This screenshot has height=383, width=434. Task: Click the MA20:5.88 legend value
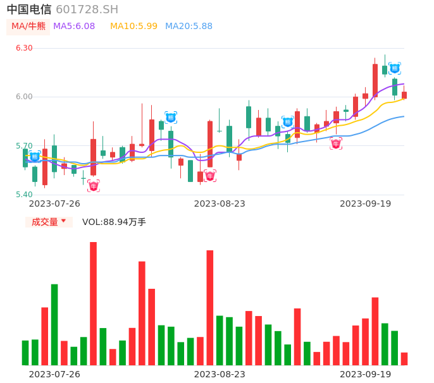coord(189,27)
